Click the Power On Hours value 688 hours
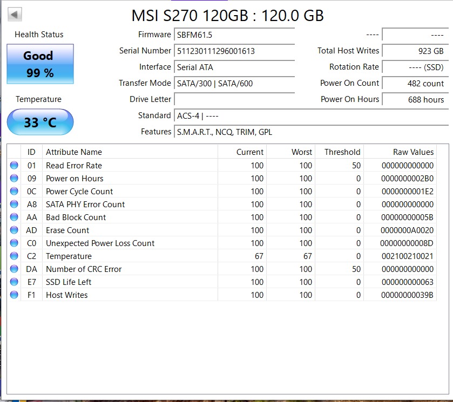The image size is (453, 402). pos(415,99)
